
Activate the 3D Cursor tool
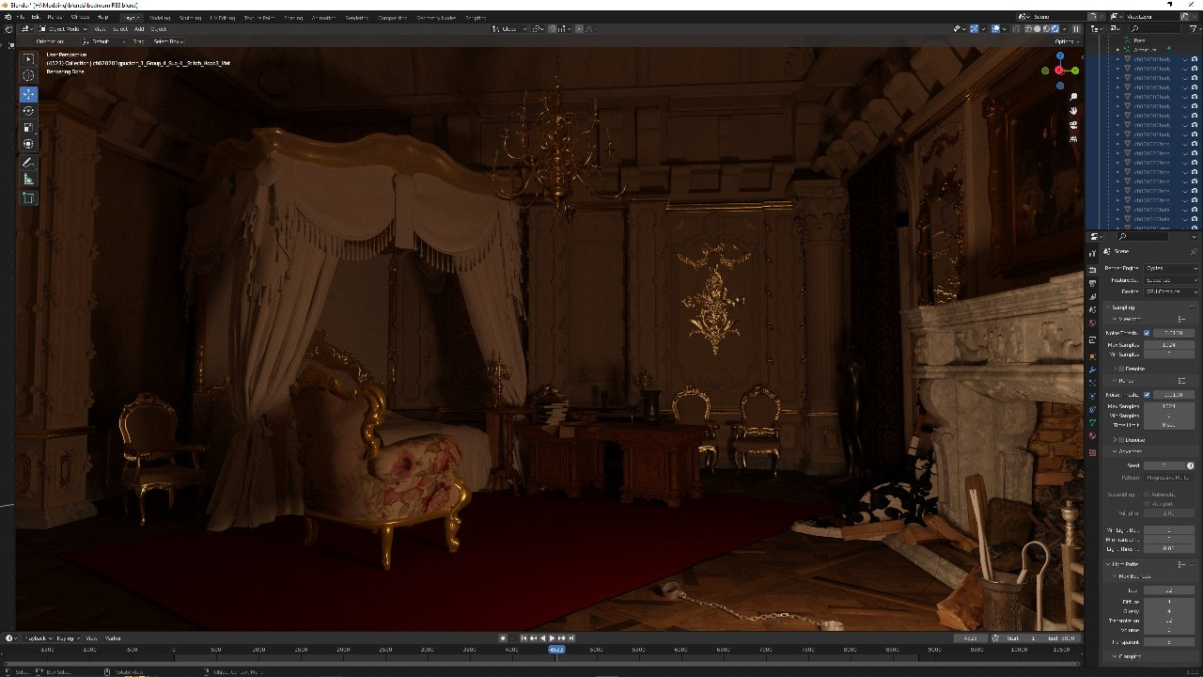point(28,75)
